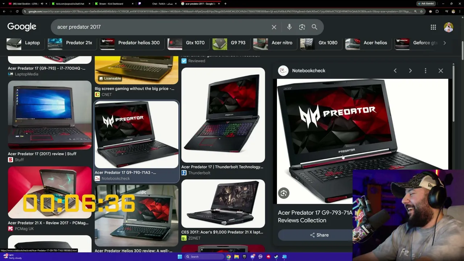Click the Share button in preview panel
Viewport: 464px width, 261px height.
(x=319, y=235)
